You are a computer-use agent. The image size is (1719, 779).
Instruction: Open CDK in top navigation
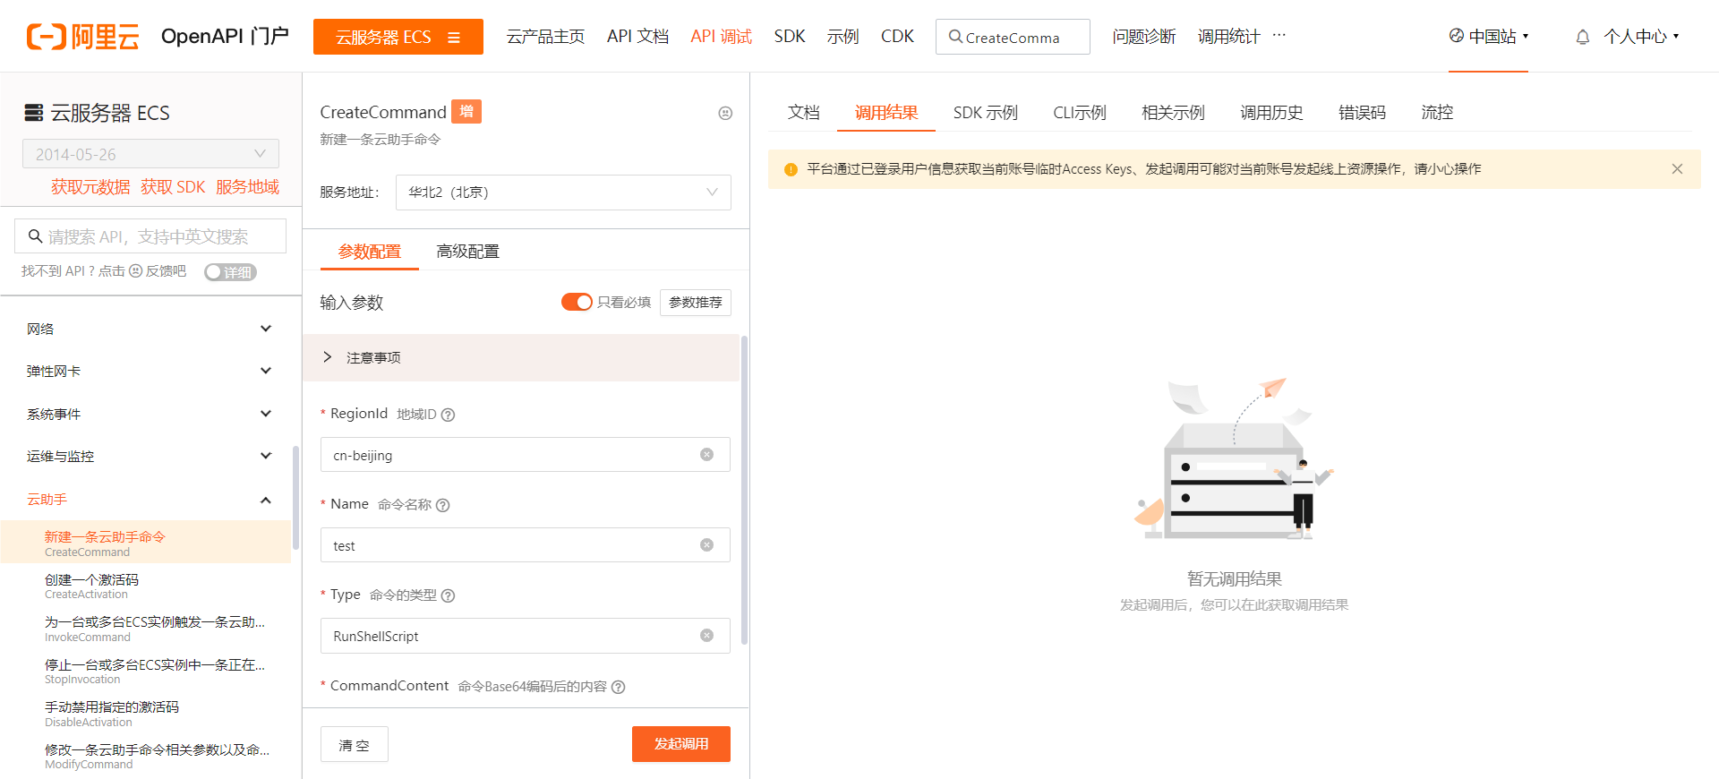tap(897, 37)
